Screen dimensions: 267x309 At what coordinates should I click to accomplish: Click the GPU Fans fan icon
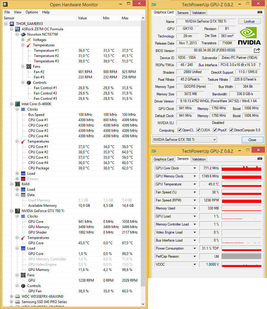(23, 275)
